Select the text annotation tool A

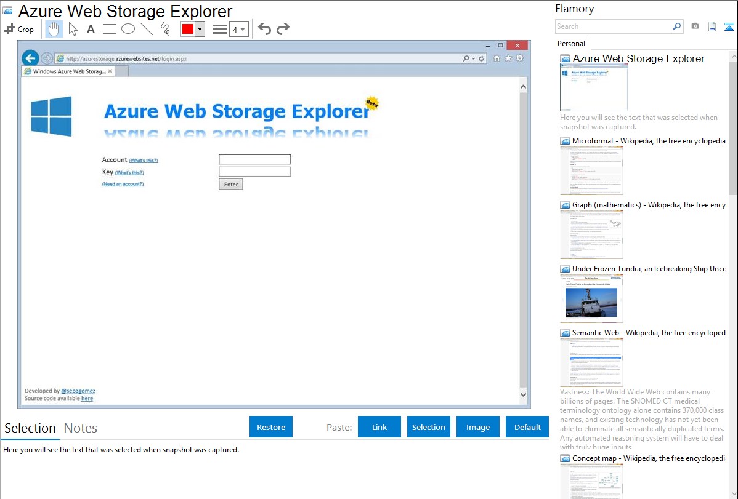coord(91,29)
